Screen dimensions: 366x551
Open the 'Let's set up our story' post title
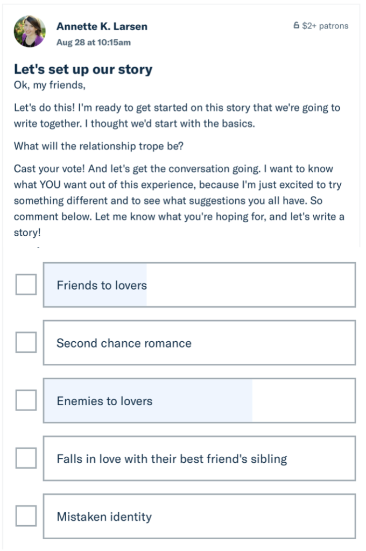coord(83,69)
